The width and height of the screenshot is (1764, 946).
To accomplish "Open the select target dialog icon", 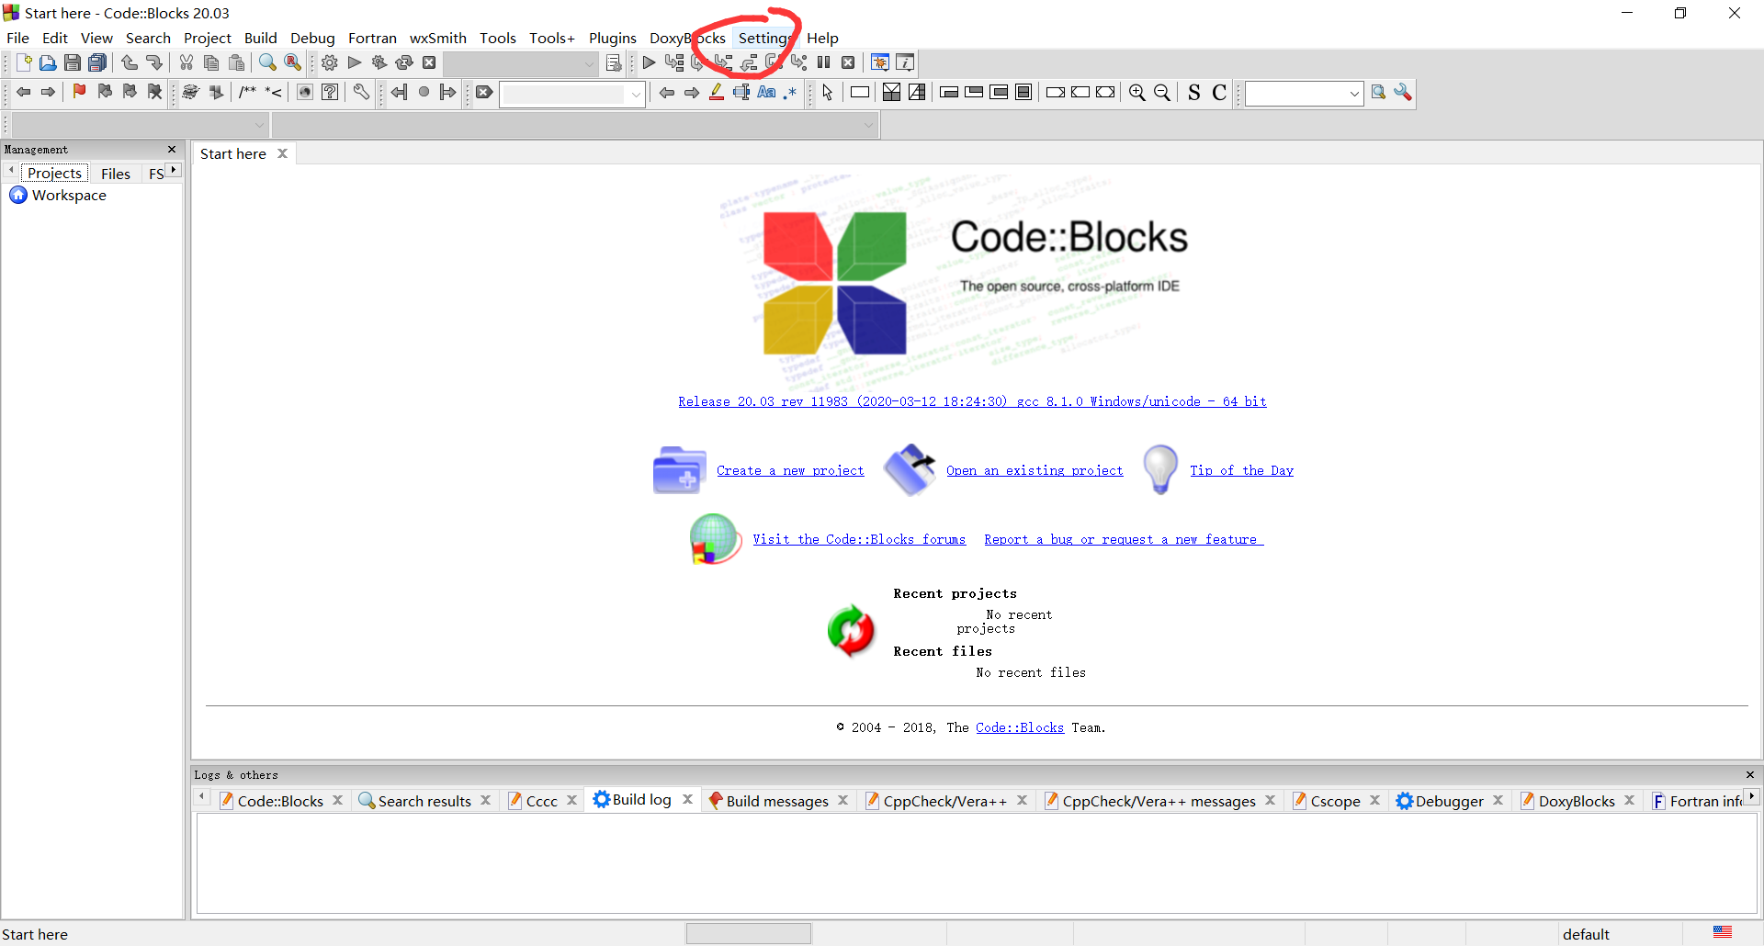I will tap(614, 62).
